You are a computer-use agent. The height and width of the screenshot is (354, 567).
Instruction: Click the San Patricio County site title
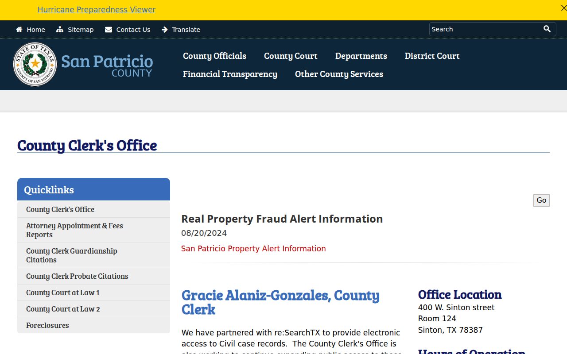point(107,65)
